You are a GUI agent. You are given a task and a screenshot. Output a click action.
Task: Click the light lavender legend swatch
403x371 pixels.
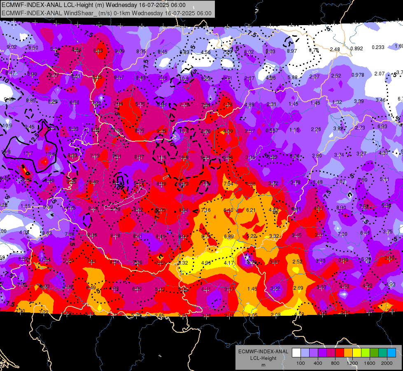(x=305, y=353)
